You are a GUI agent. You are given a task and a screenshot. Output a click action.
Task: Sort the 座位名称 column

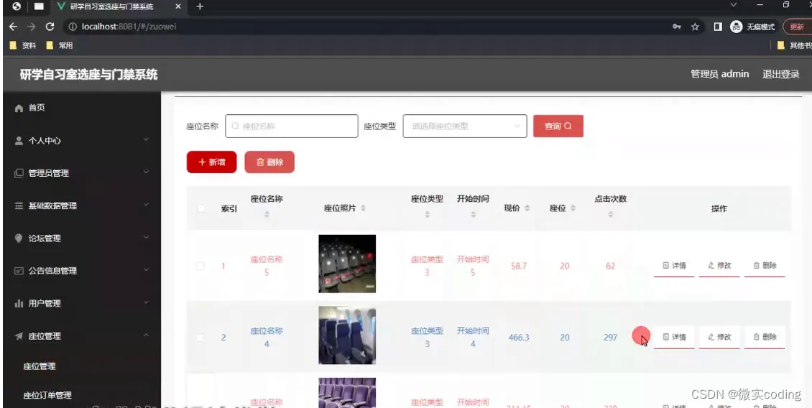pyautogui.click(x=267, y=214)
